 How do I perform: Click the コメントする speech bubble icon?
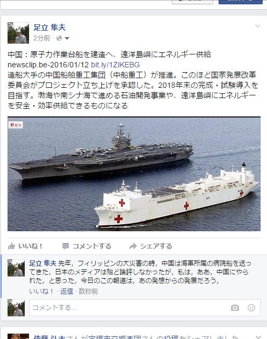tap(66, 246)
